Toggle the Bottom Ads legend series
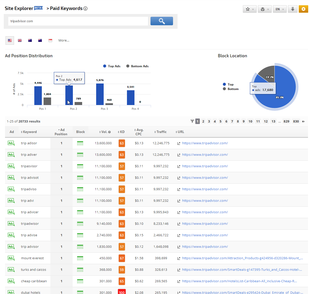Image resolution: width=310 pixels, height=294 pixels. pyautogui.click(x=137, y=66)
